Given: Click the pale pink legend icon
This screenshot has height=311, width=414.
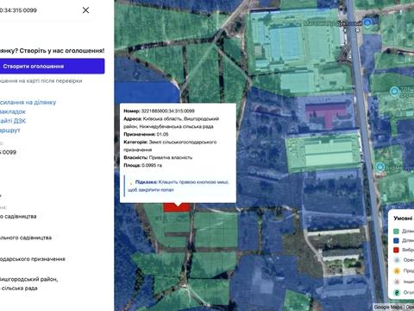Looking at the screenshot, I should [397, 282].
